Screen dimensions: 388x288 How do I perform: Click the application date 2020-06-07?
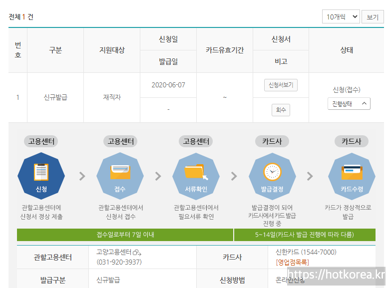[x=168, y=85]
